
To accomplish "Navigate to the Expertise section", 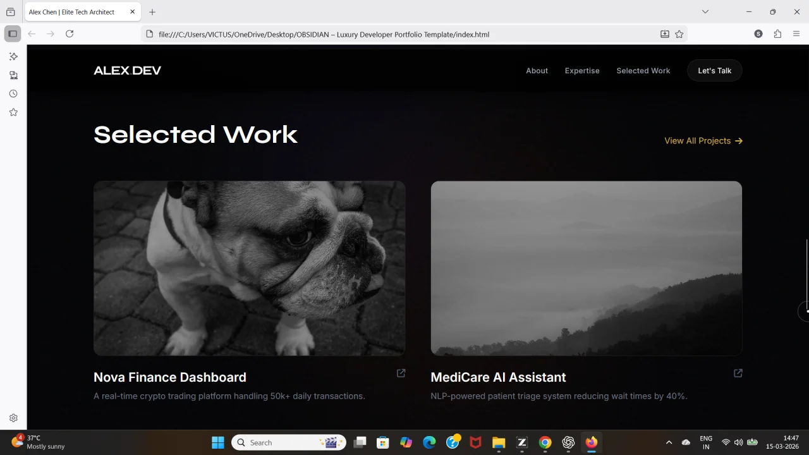I will tap(582, 71).
